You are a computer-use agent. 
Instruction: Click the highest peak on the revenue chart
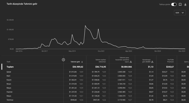pyautogui.click(x=85, y=26)
